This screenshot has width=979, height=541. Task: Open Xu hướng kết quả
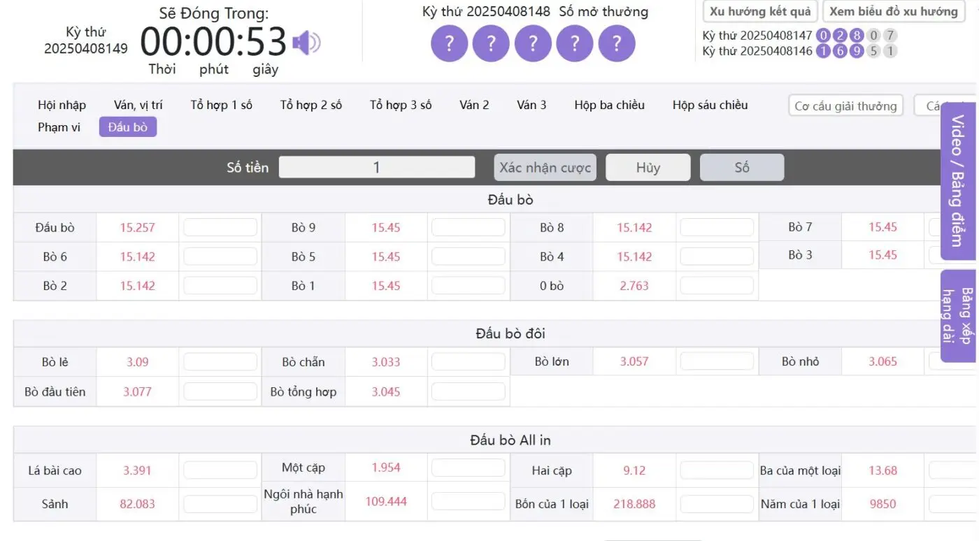point(760,12)
